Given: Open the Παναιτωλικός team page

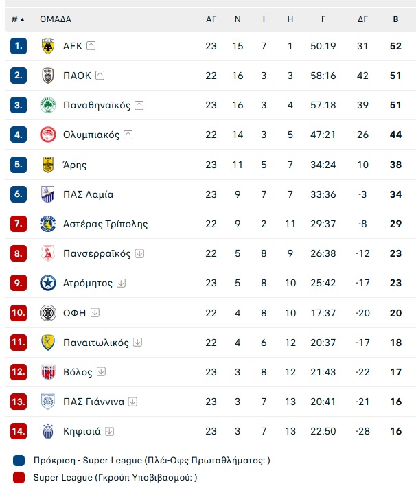Looking at the screenshot, I should 95,343.
